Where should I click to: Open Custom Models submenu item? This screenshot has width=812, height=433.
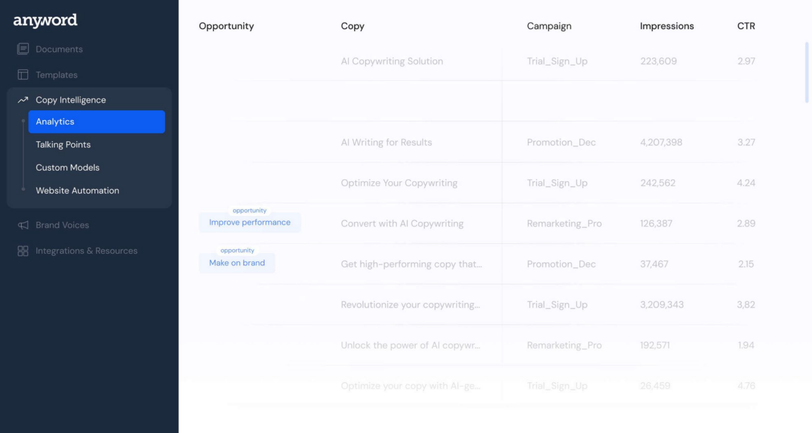tap(68, 168)
